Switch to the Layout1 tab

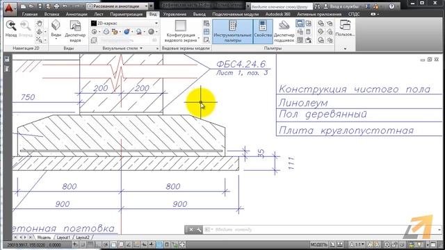pyautogui.click(x=63, y=237)
